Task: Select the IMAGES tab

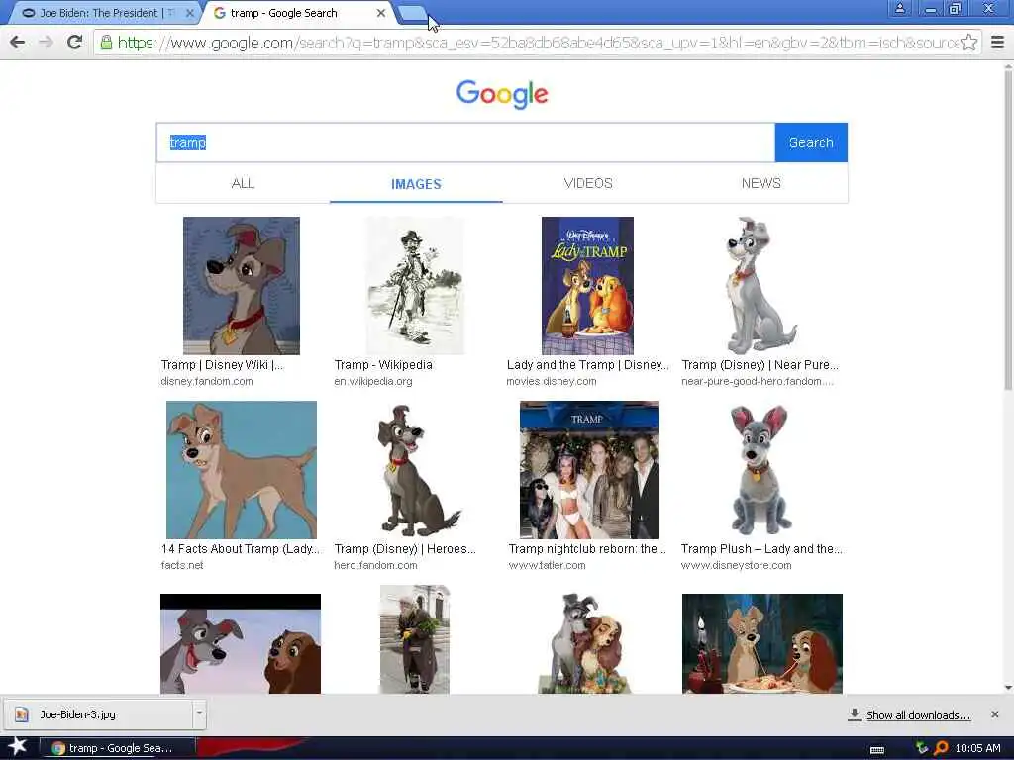Action: [416, 184]
